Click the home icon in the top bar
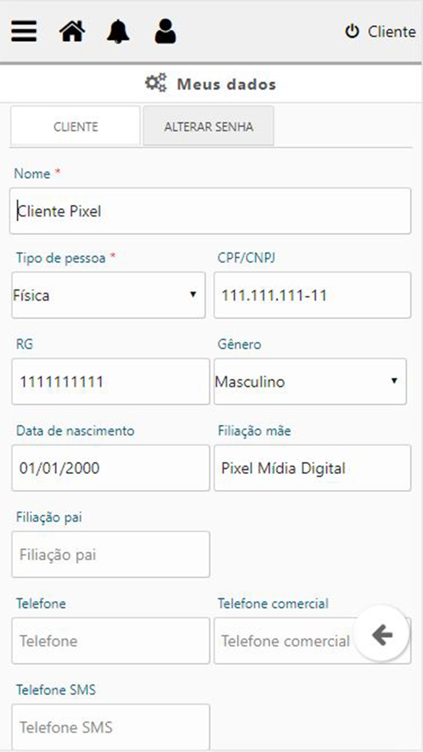 point(72,31)
